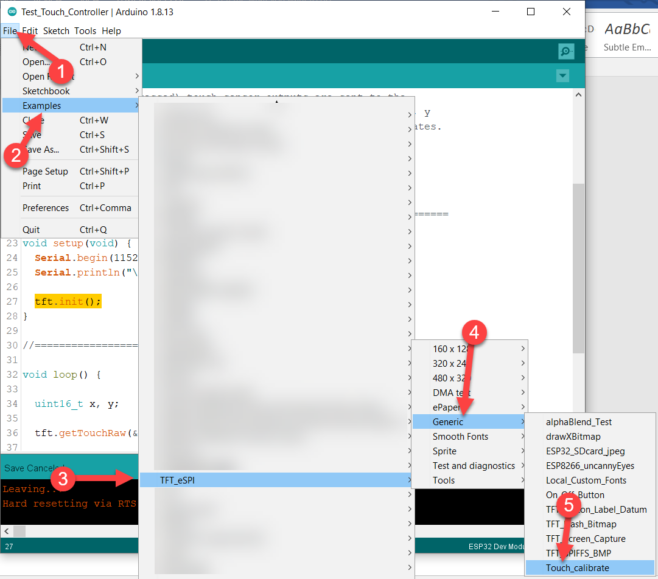Click Page Setup menu entry
Viewport: 658px width, 579px height.
pos(71,171)
